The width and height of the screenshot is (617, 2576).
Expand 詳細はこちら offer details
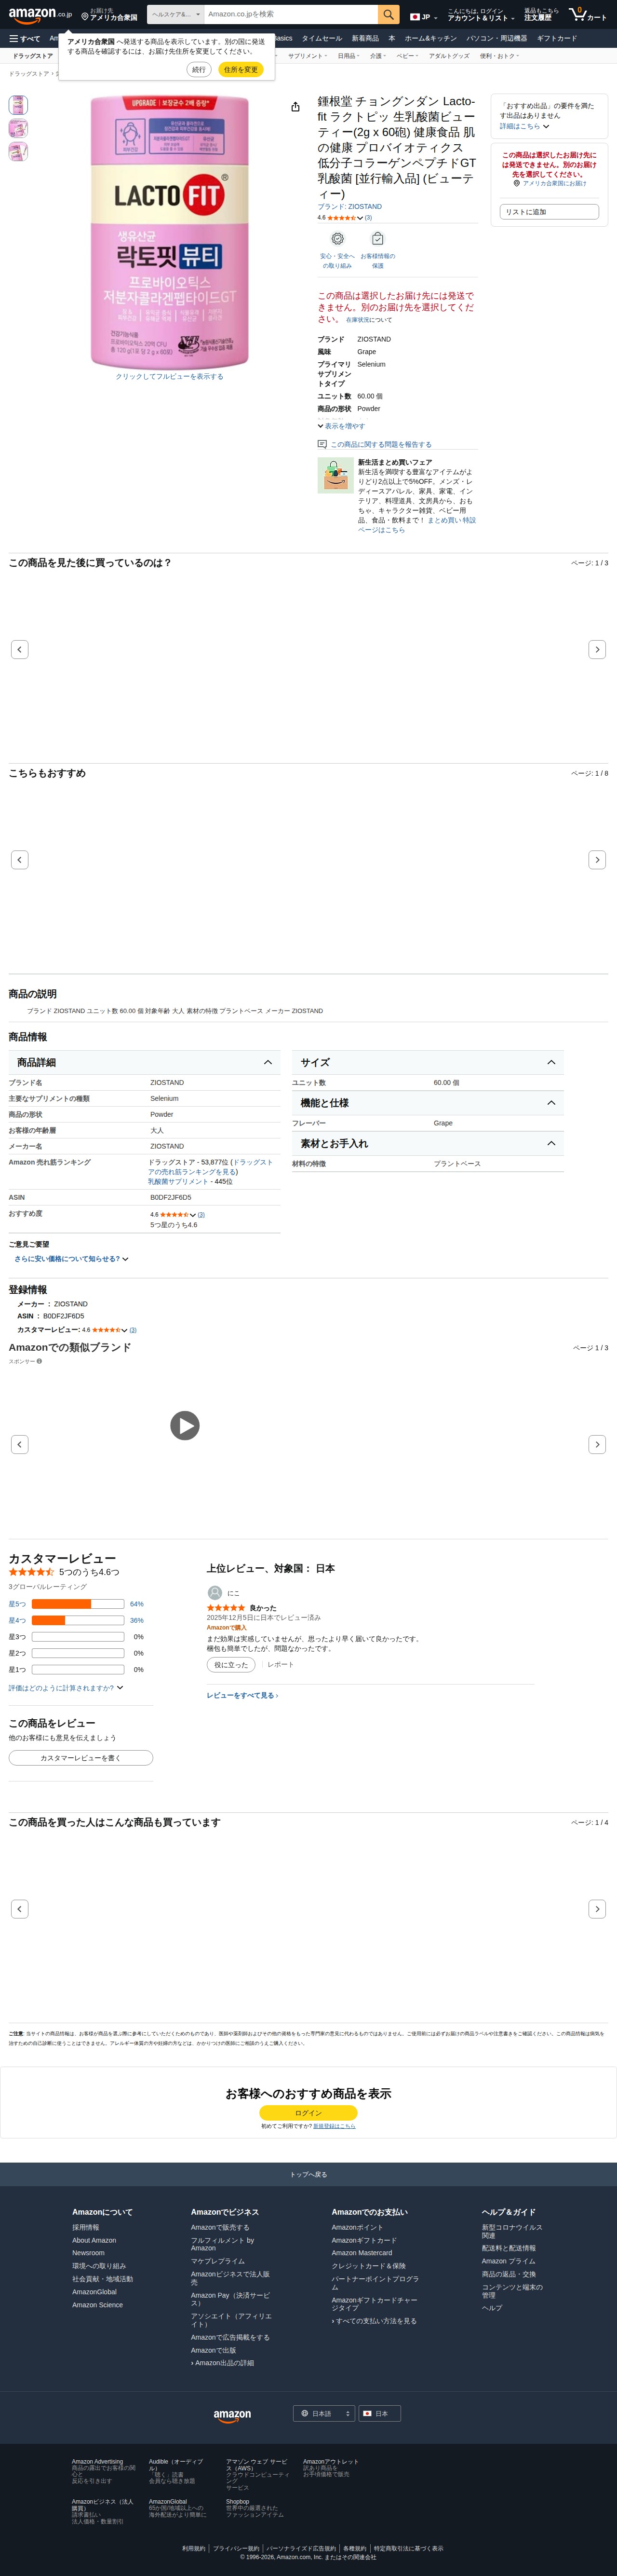524,127
